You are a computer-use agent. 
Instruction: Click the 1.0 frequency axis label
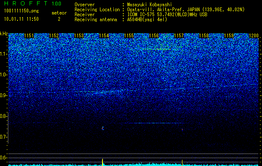[4, 75]
